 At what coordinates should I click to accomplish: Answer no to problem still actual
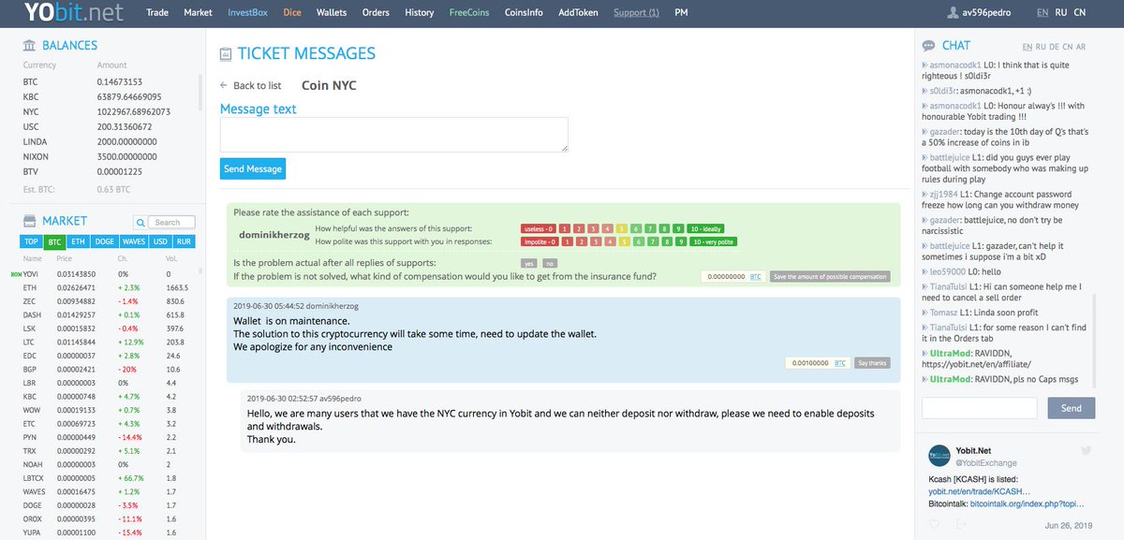(550, 263)
